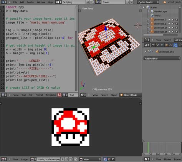Image resolution: width=182 pixels, height=162 pixels.
Task: Open the text editor Templates menu
Action: tap(51, 95)
